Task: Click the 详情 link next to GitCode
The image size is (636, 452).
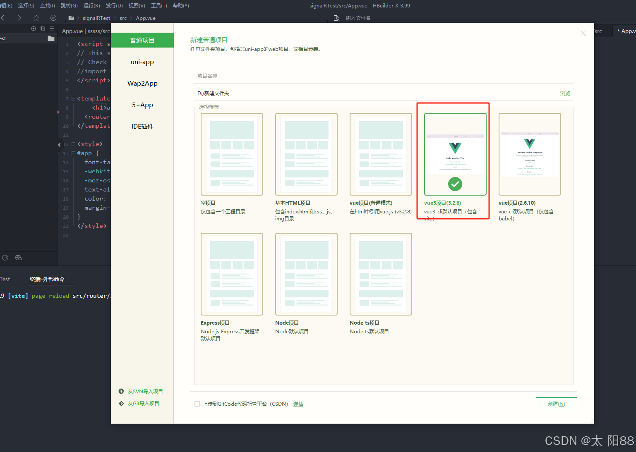Action: point(298,404)
